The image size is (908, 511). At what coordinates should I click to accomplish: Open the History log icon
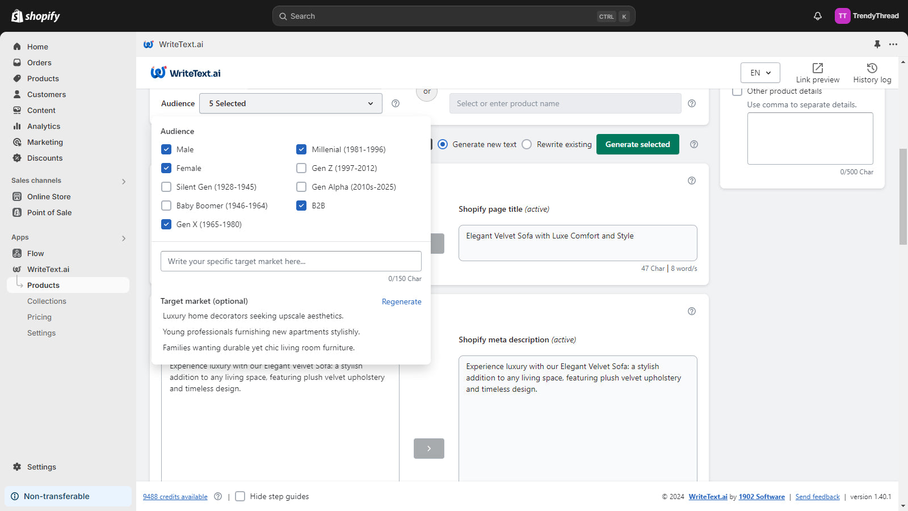click(x=872, y=68)
